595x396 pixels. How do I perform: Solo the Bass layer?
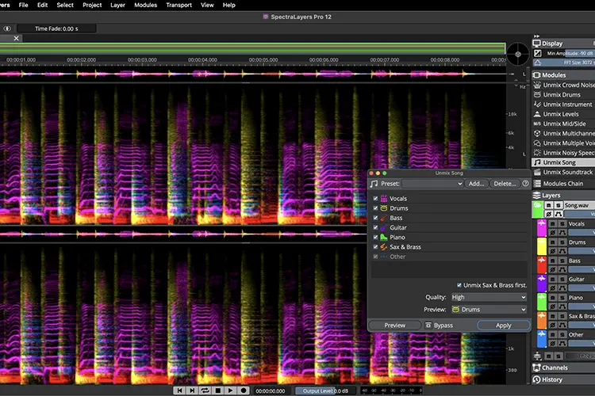point(562,261)
